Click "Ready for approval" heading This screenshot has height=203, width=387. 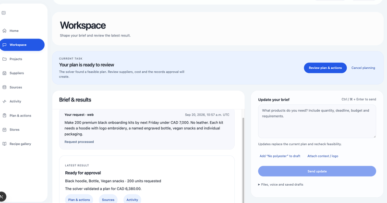point(83,173)
